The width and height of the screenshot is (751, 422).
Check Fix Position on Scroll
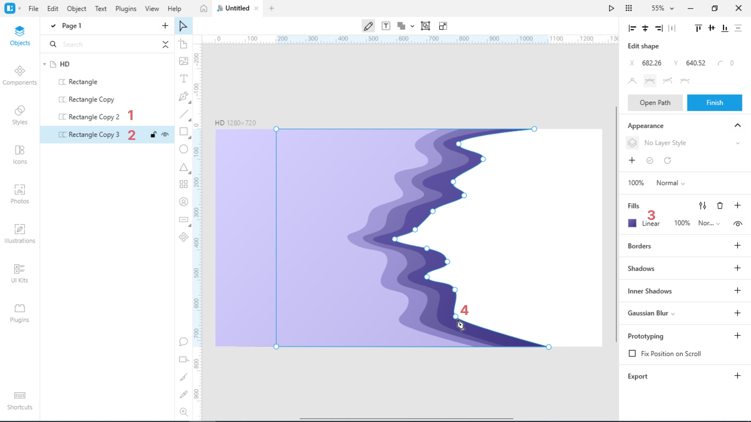click(632, 354)
